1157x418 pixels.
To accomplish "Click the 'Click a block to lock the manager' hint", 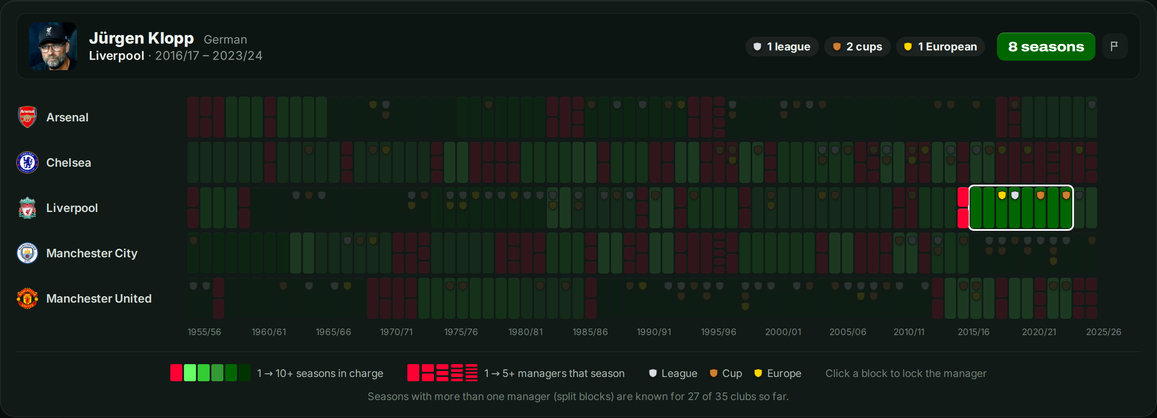I will click(906, 373).
